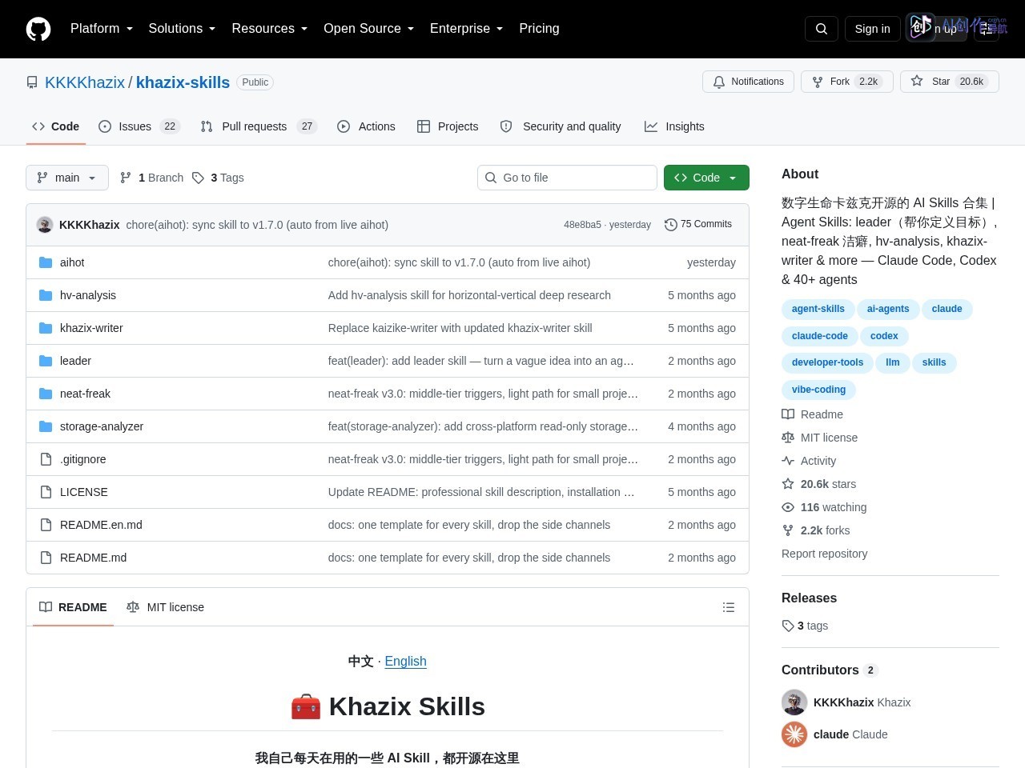Select the claude-code topic tag
This screenshot has height=768, width=1025.
820,336
